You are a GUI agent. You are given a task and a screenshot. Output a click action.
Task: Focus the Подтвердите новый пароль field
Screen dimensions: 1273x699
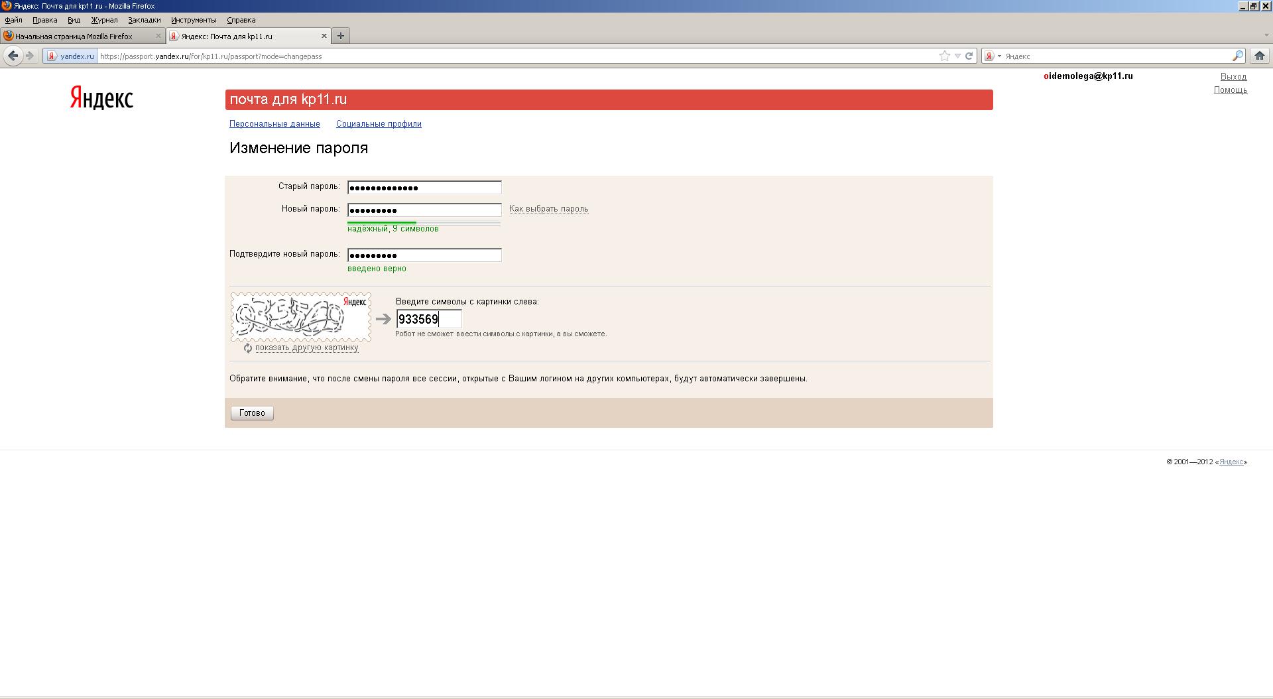(x=424, y=255)
